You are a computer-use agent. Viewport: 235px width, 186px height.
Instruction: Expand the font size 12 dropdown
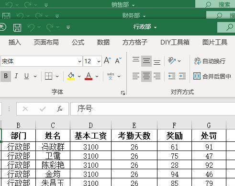point(99,61)
